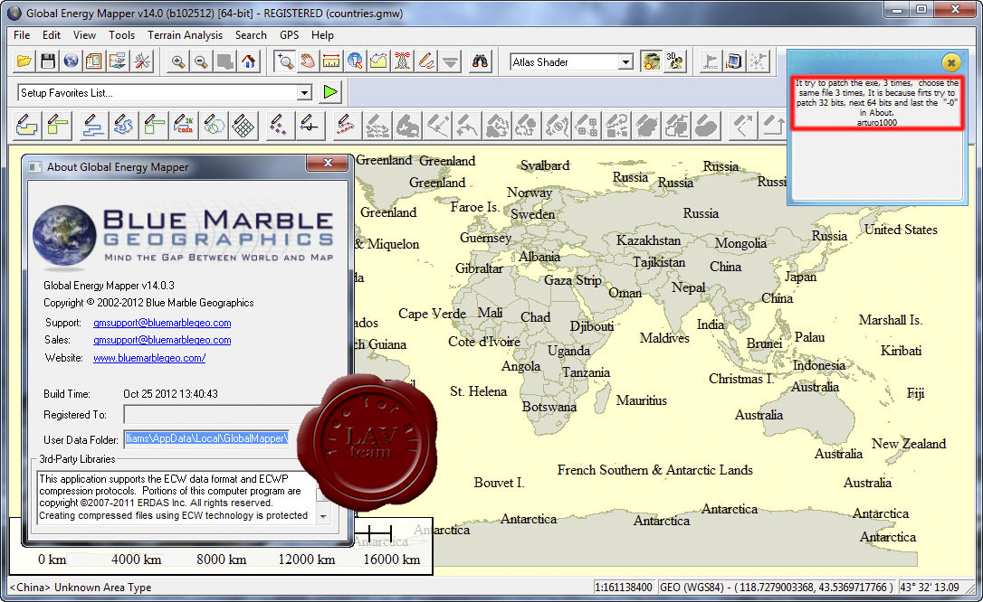This screenshot has width=983, height=602.
Task: Open Configuration wrench and screwdriver icon
Action: [142, 61]
